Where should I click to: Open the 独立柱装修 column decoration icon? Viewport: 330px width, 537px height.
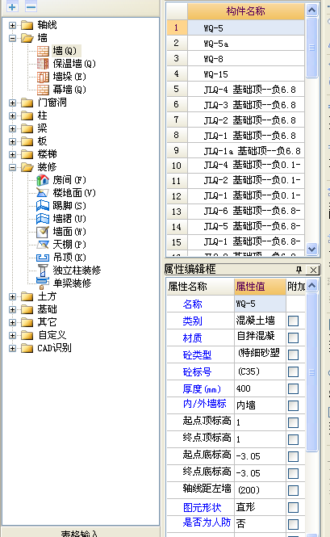(x=43, y=271)
